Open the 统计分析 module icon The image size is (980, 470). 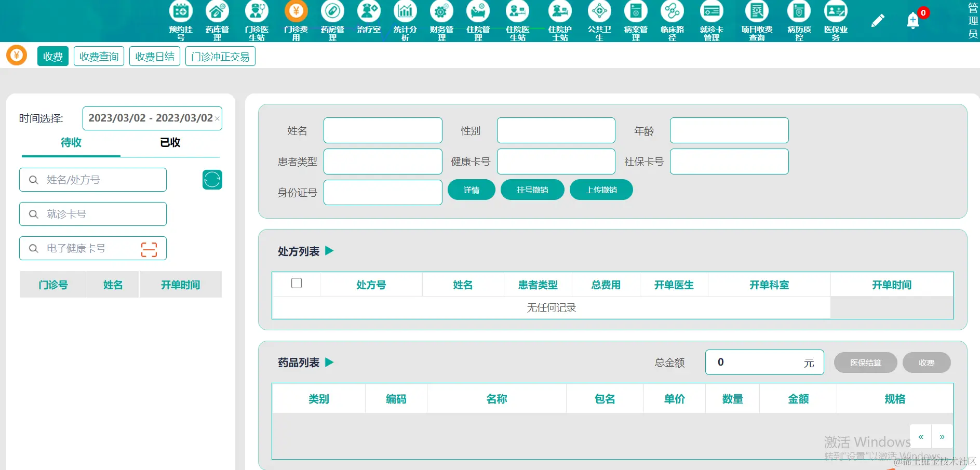click(405, 11)
